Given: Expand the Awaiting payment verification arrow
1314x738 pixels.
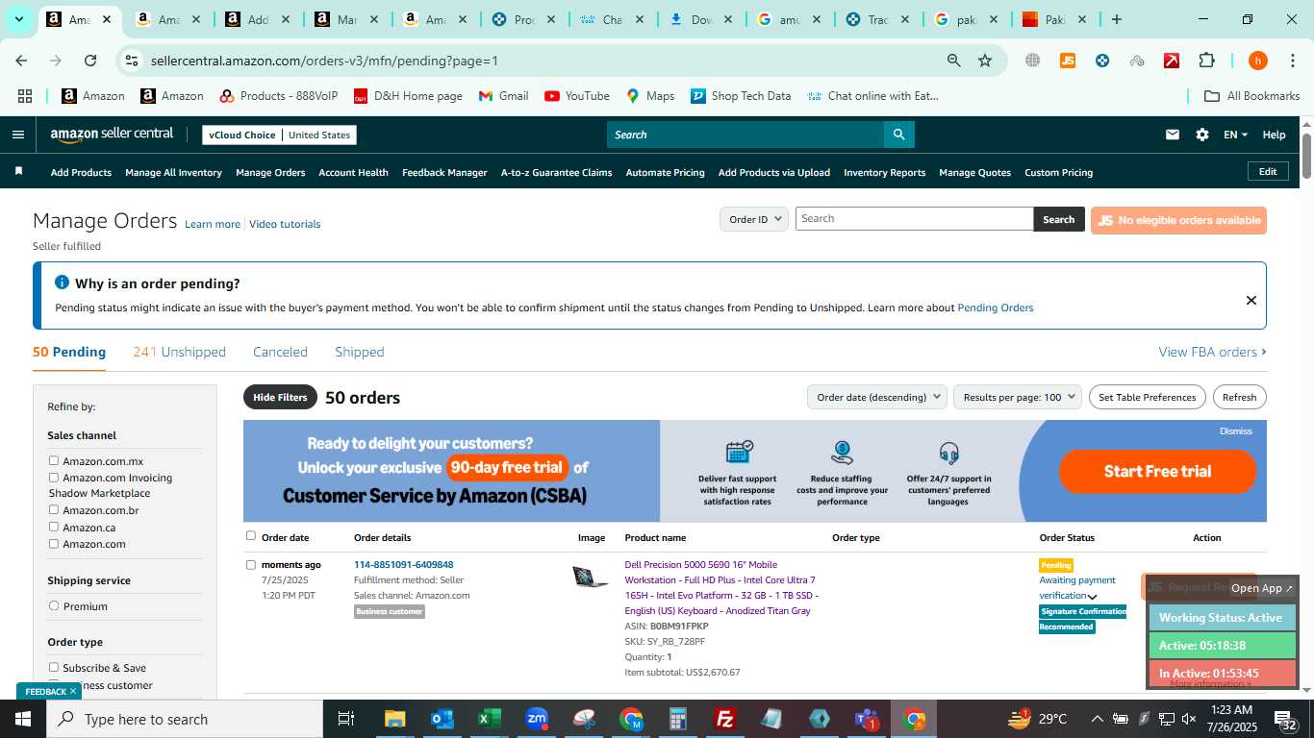Looking at the screenshot, I should pyautogui.click(x=1092, y=597).
